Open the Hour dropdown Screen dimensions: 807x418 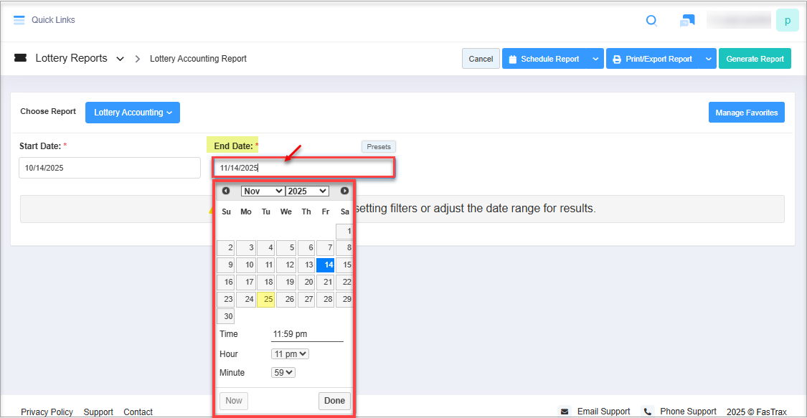pyautogui.click(x=290, y=354)
